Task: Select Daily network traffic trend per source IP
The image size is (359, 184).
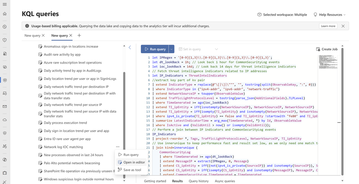Action: point(73,105)
